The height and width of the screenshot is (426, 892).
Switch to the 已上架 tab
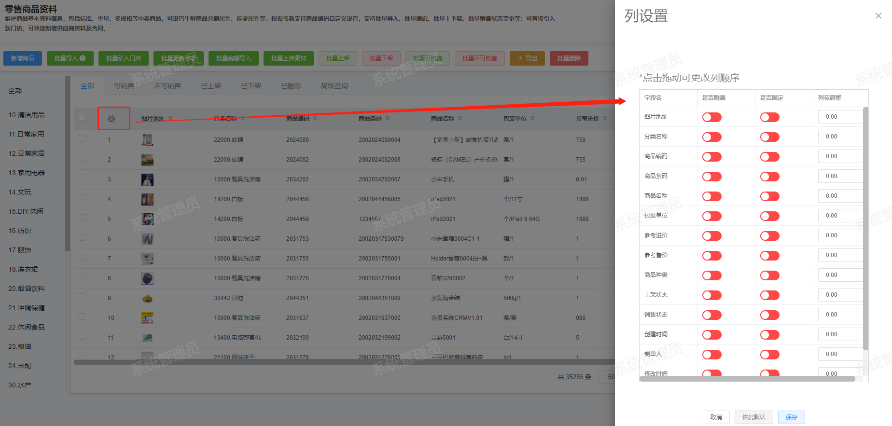(x=211, y=86)
